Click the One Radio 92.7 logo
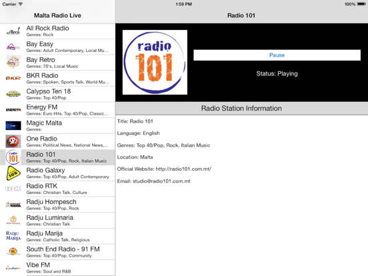Image resolution: width=368 pixels, height=276 pixels. tap(13, 141)
